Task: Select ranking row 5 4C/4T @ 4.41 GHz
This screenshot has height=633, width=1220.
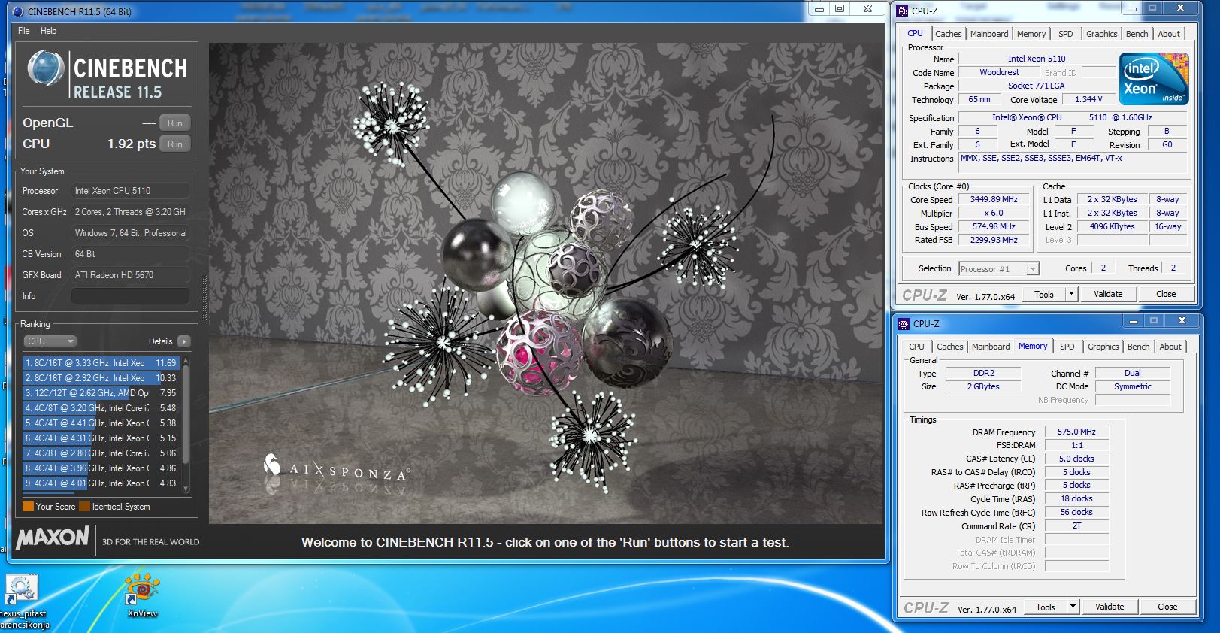Action: pyautogui.click(x=101, y=423)
